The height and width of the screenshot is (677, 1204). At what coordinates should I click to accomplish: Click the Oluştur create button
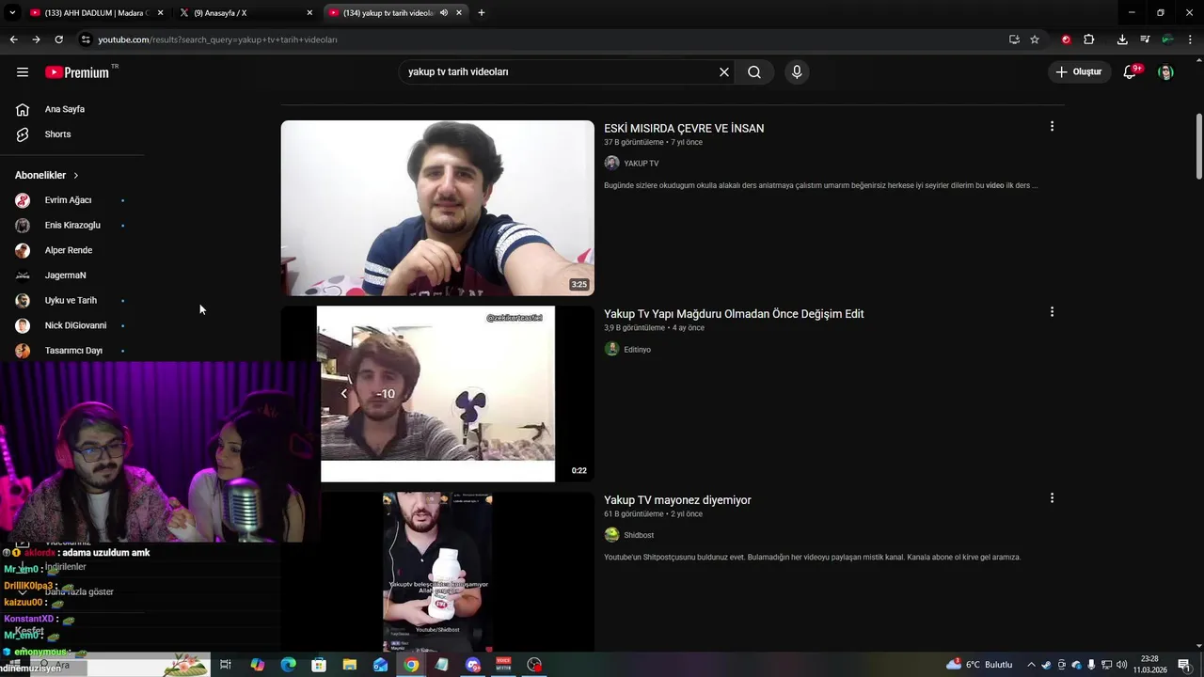point(1079,72)
